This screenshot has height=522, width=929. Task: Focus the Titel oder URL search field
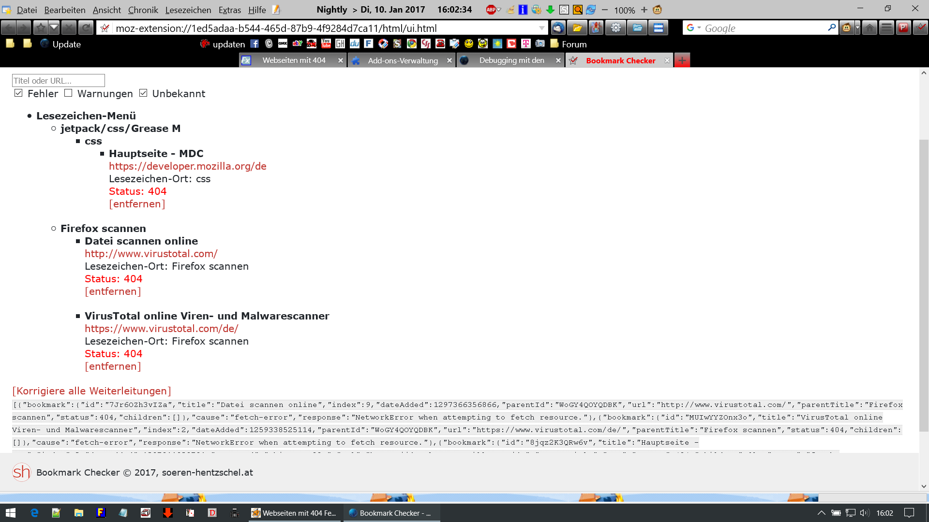pyautogui.click(x=58, y=81)
